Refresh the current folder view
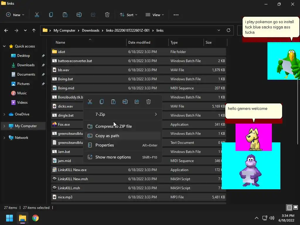300x225 pixels. 229,30
